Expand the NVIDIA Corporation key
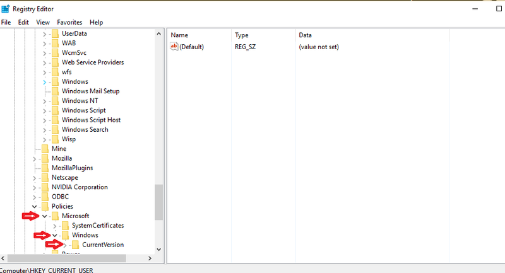The height and width of the screenshot is (273, 505). 35,188
